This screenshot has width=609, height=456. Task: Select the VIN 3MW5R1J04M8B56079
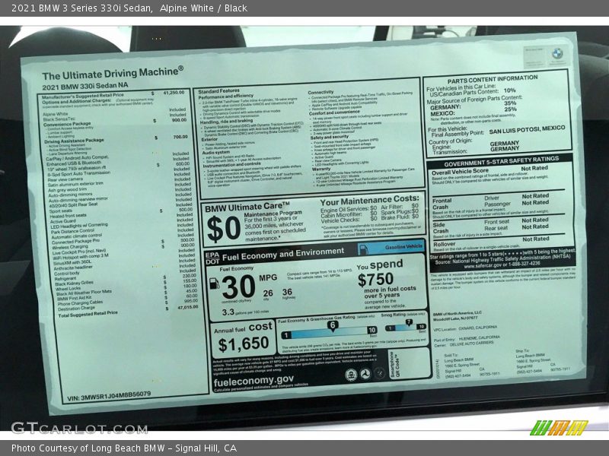[x=109, y=396]
